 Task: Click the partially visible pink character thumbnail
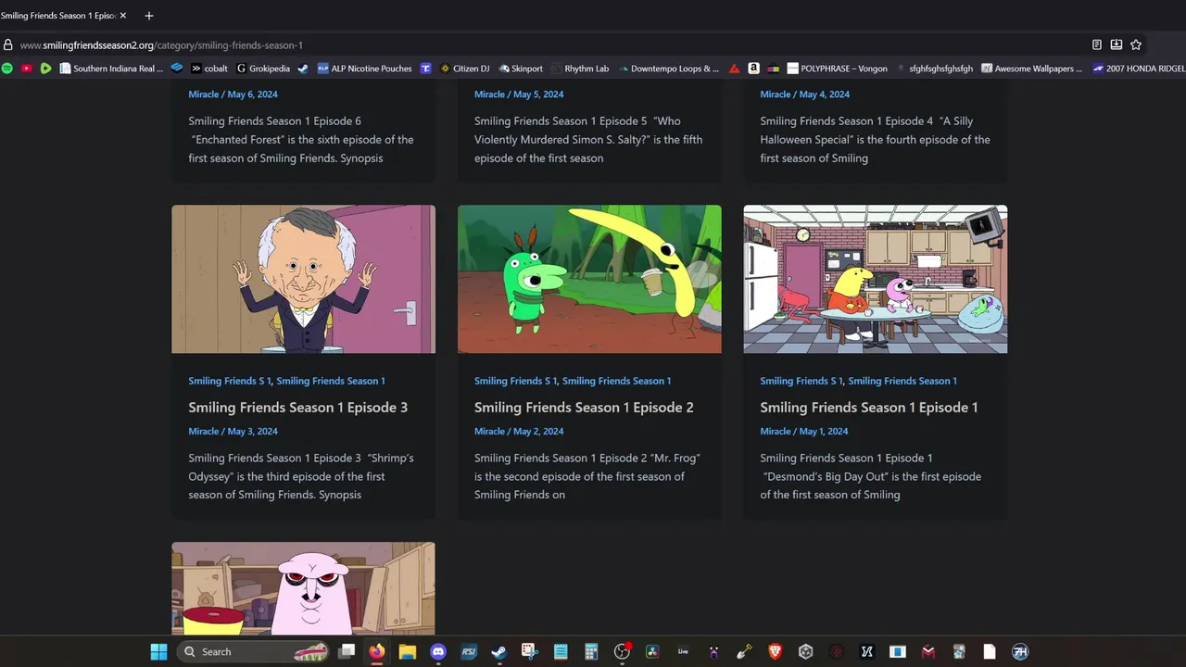(303, 589)
